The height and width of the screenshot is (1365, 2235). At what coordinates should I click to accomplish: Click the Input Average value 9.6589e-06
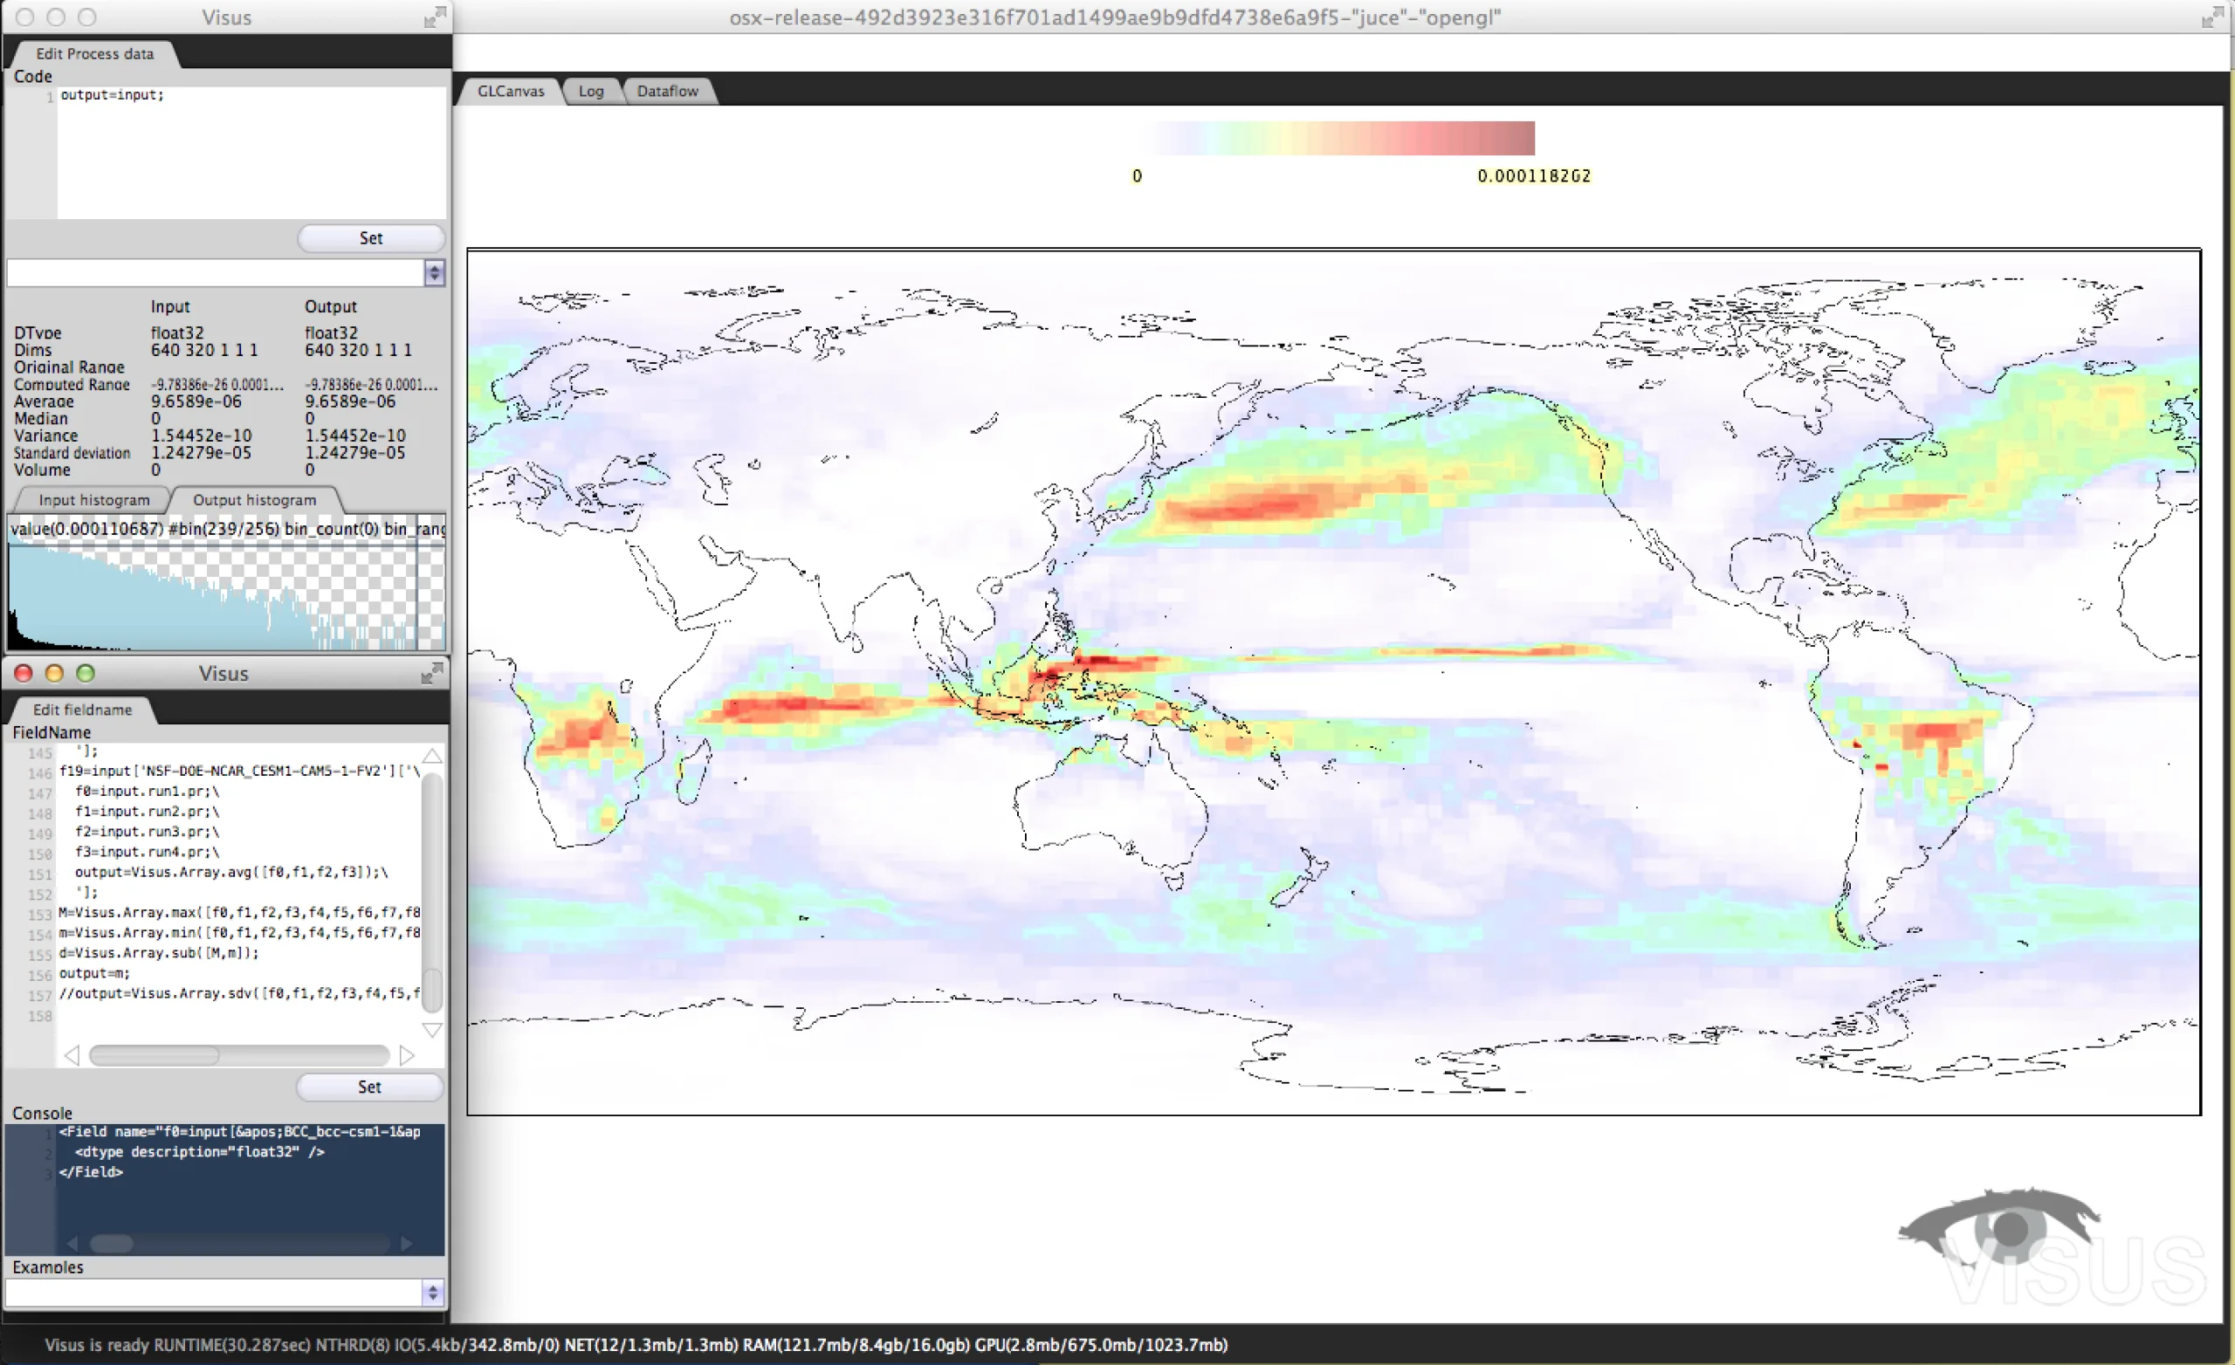click(x=196, y=401)
